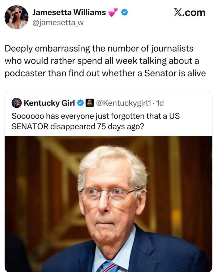Click the RINO affiliation badge
The image size is (217, 272).
tap(90, 103)
